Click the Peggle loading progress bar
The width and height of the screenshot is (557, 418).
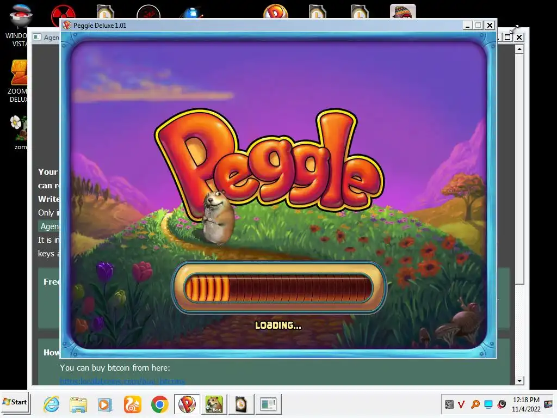tap(278, 288)
